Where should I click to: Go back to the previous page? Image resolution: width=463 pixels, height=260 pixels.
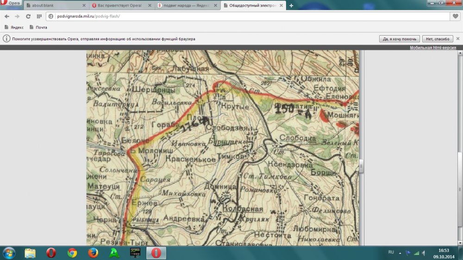(x=7, y=16)
